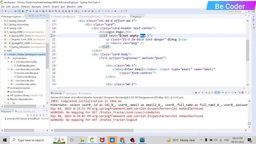Clear the Console output
The image size is (256, 144).
tap(206, 93)
